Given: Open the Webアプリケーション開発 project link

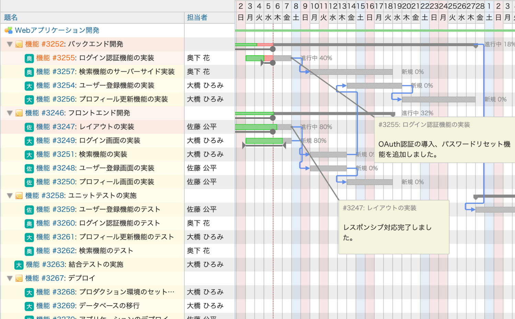Looking at the screenshot, I should (57, 30).
